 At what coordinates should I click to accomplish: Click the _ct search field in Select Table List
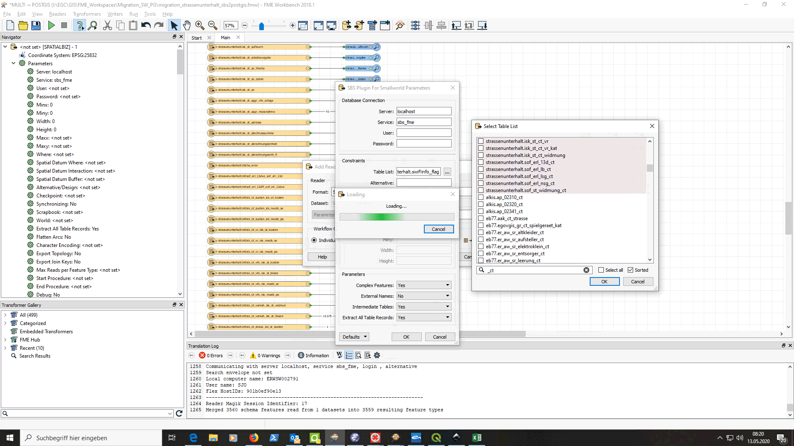(533, 270)
